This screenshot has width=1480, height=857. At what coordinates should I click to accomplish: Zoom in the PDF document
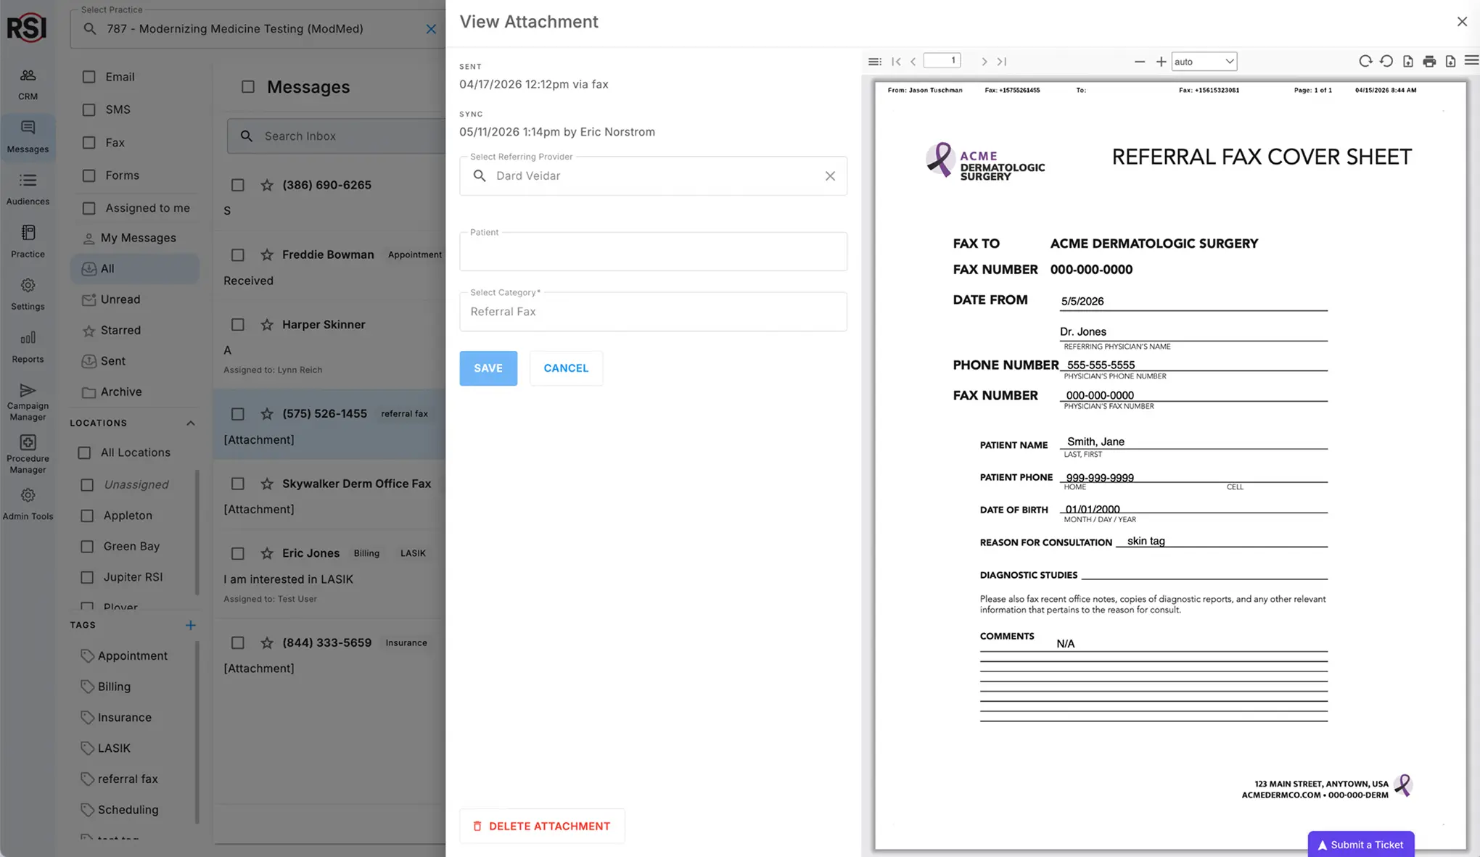1161,62
